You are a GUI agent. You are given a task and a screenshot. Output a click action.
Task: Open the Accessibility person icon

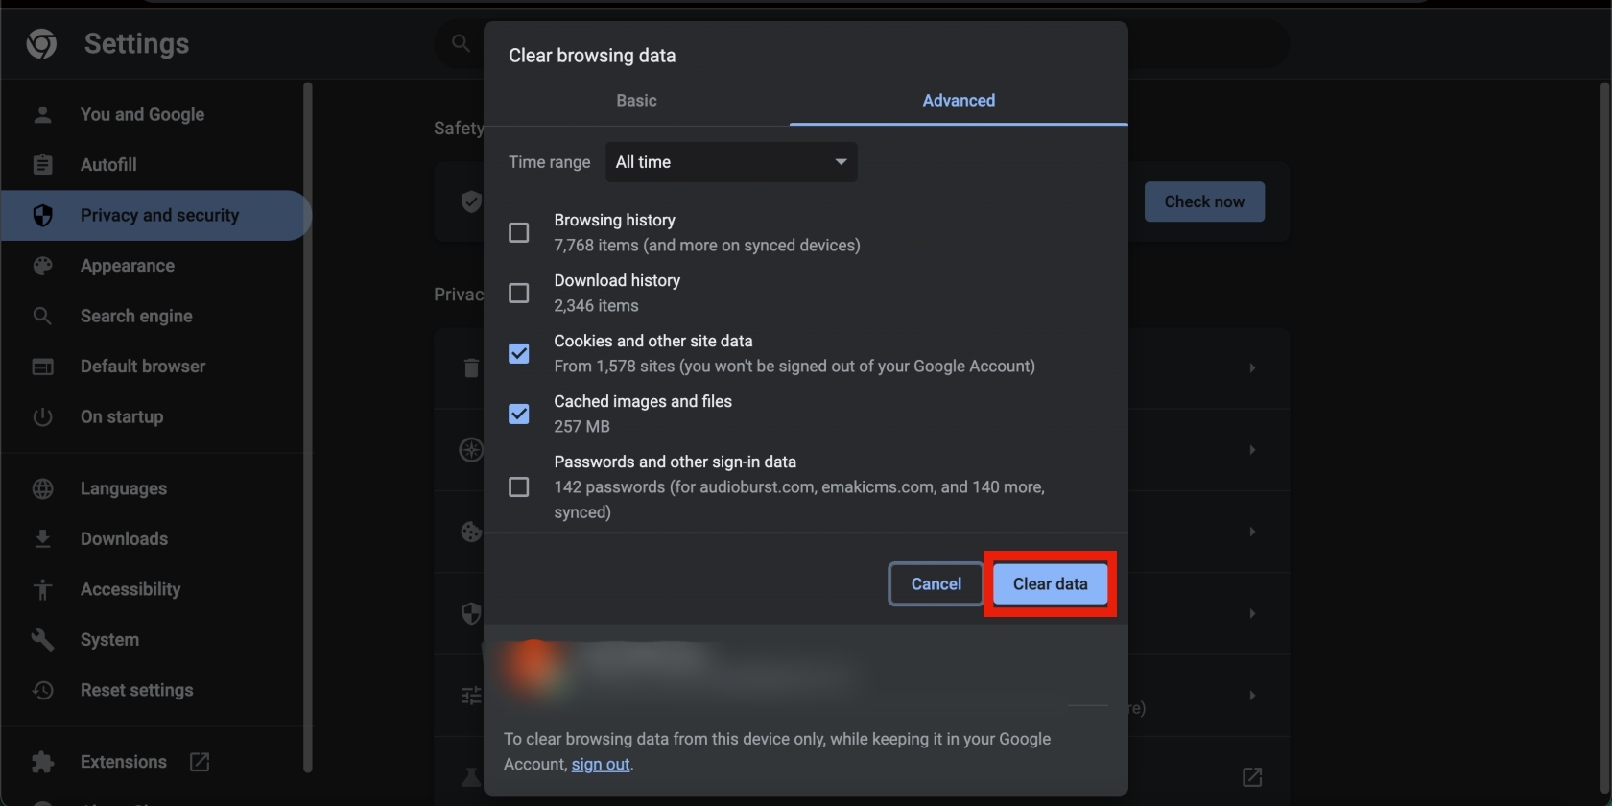(x=42, y=589)
